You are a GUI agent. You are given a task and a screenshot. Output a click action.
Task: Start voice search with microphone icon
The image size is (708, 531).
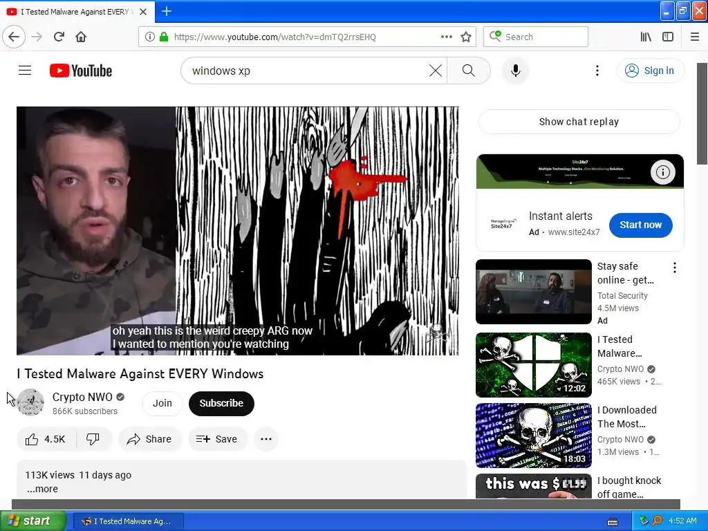click(x=516, y=71)
